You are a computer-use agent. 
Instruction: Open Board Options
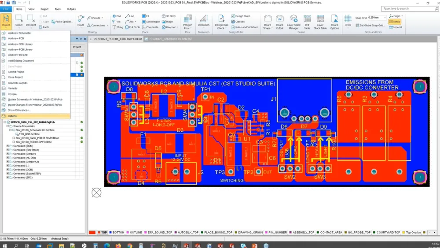coord(334,22)
